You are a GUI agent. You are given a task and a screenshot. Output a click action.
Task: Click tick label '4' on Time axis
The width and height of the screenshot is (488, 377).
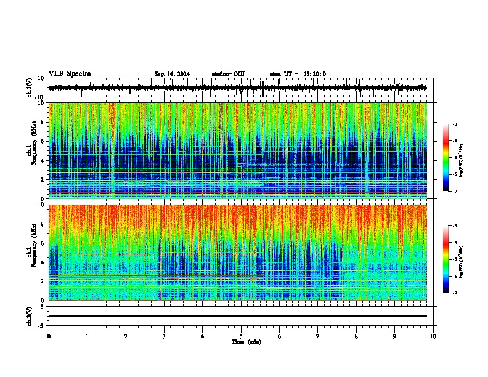203,336
